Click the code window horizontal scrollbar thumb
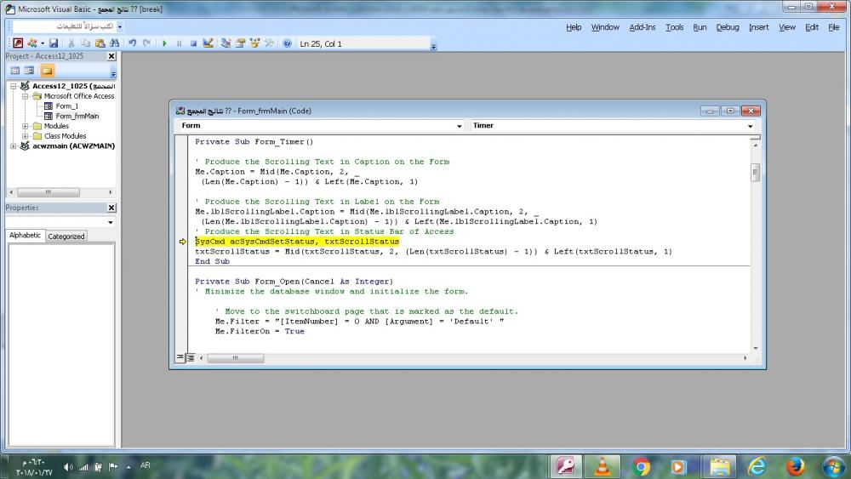Image resolution: width=851 pixels, height=479 pixels. (236, 358)
